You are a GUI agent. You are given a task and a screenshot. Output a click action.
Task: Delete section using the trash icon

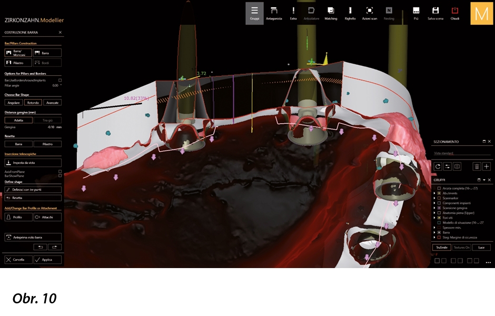(476, 166)
